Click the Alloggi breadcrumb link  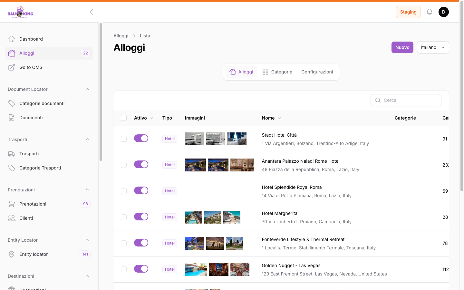click(x=121, y=36)
